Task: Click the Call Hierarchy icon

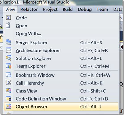Action: 8,83
